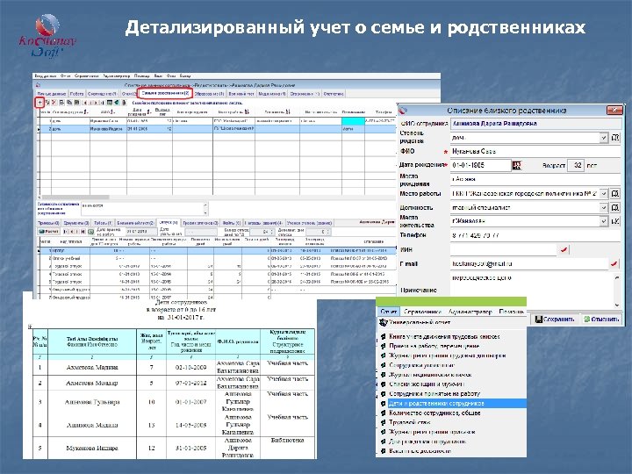The image size is (632, 474).
Task: Switch to the Семья и родственники tab
Action: (x=165, y=93)
